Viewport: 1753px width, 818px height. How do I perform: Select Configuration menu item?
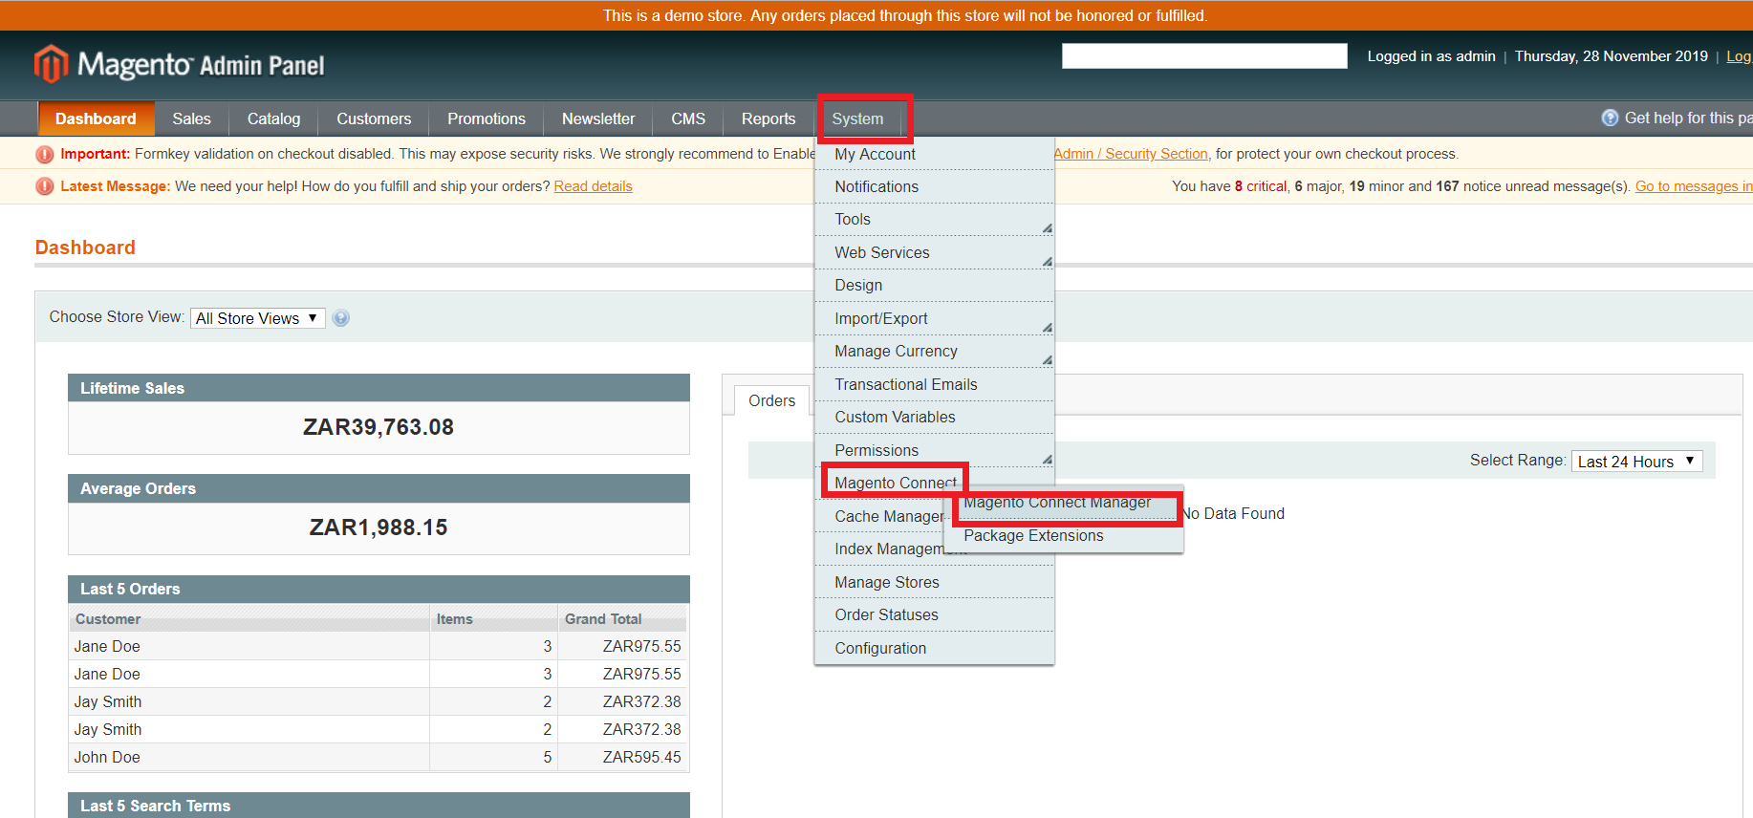pyautogui.click(x=934, y=648)
